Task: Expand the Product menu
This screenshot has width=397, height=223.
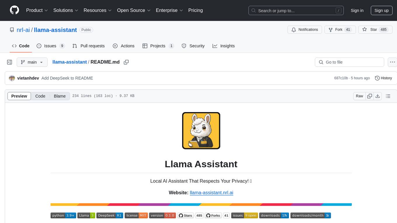Action: point(37,10)
